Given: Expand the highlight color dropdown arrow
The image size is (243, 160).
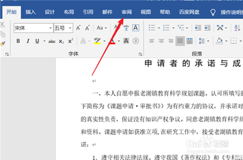Looking at the screenshot, I should (x=104, y=41).
